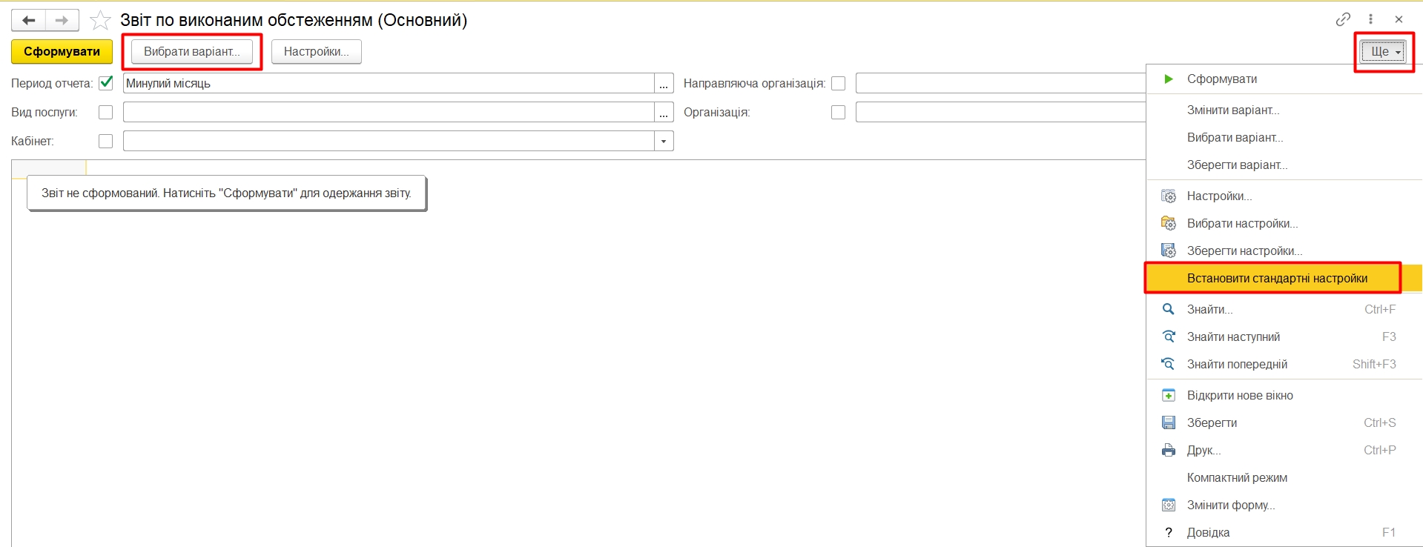Click the printer icon next to Друк
This screenshot has width=1423, height=547.
(x=1169, y=450)
